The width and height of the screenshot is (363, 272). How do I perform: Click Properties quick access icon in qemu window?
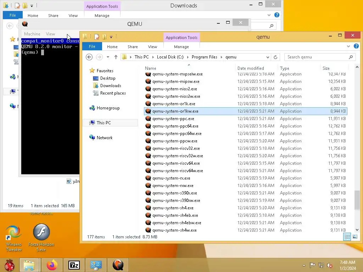(96, 36)
